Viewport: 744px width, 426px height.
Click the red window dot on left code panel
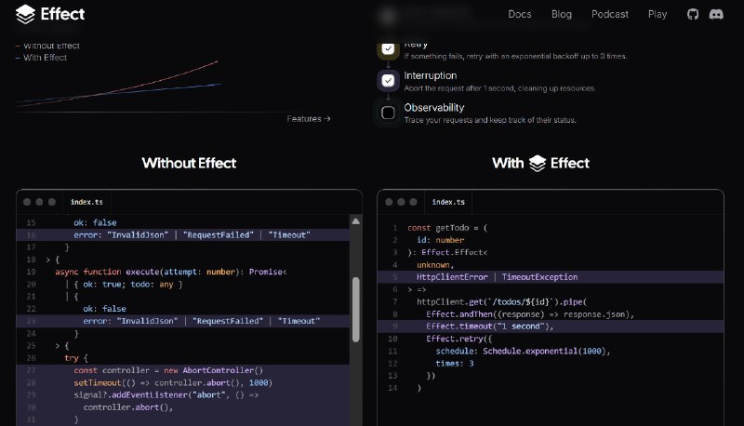27,202
